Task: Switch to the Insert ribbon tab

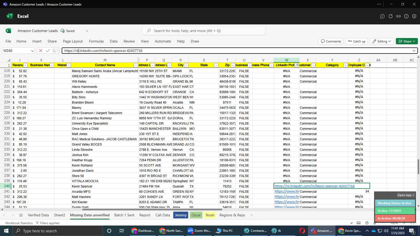Action: pos(37,41)
